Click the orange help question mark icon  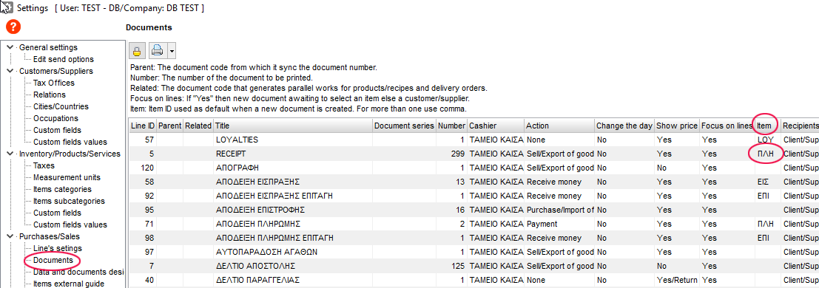(13, 27)
